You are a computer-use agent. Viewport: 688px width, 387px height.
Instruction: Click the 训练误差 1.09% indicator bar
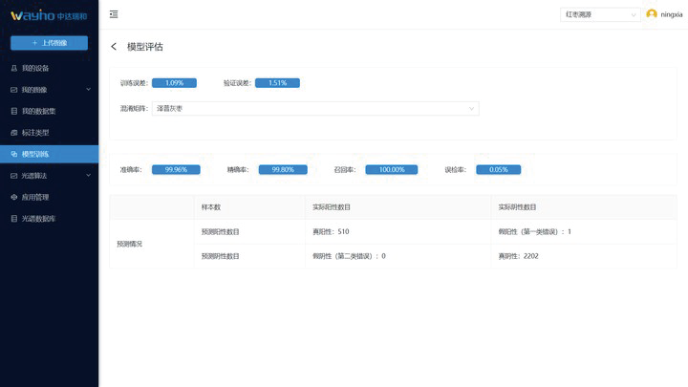pos(174,83)
